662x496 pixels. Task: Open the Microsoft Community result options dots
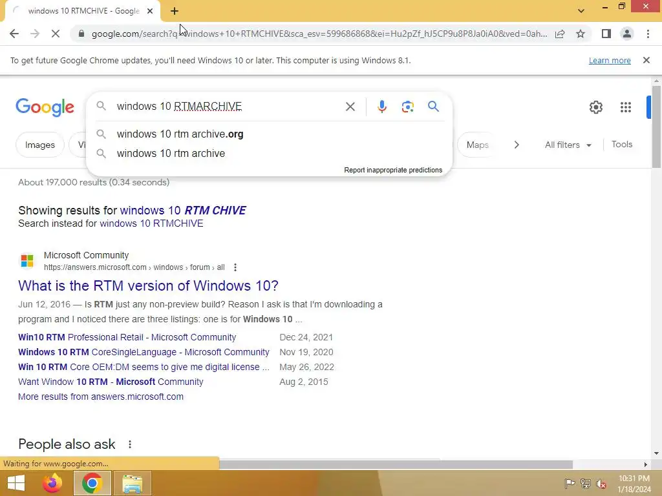coord(235,267)
